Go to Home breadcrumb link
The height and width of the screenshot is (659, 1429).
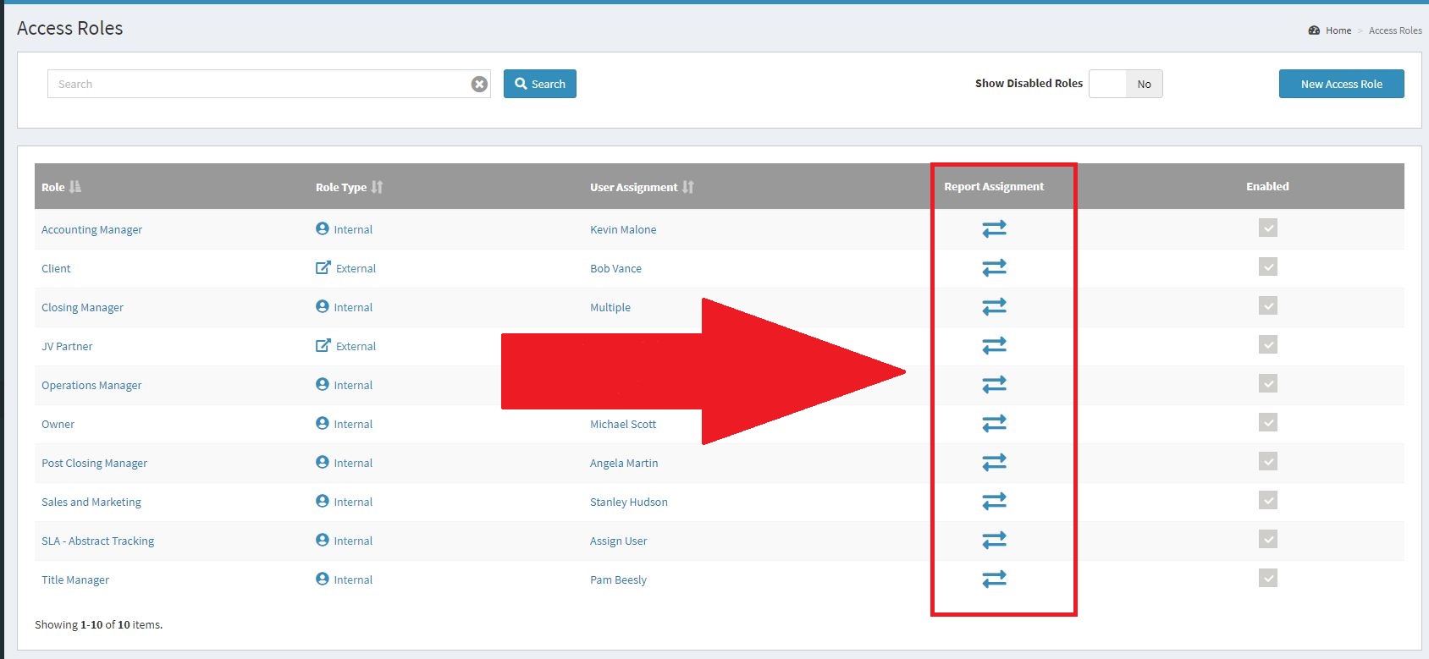coord(1338,30)
